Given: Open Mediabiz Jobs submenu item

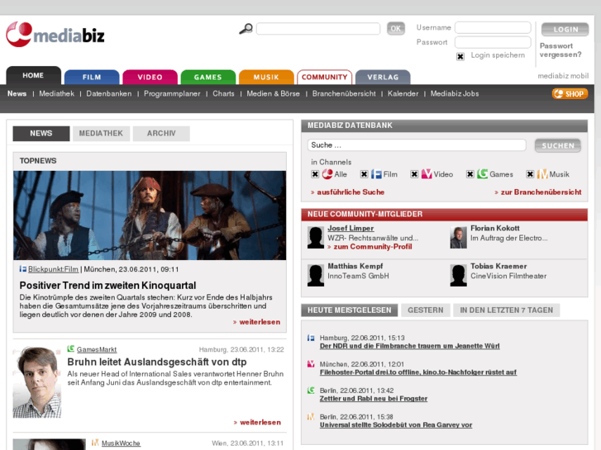Looking at the screenshot, I should point(455,93).
